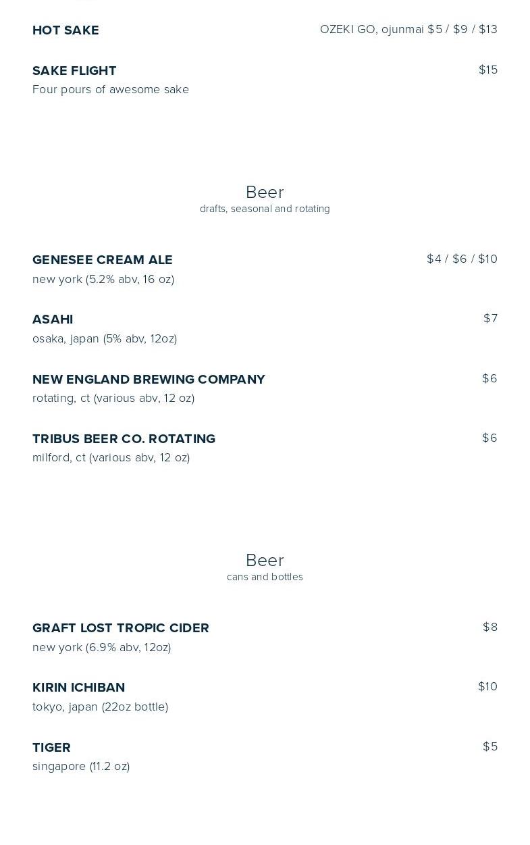Click the milford, ct description line
The width and height of the screenshot is (530, 845).
click(x=111, y=458)
